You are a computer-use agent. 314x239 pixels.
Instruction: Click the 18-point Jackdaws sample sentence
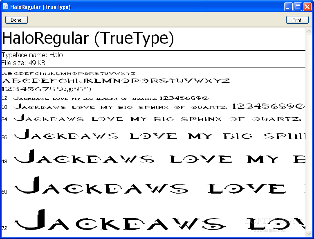pyautogui.click(x=159, y=106)
